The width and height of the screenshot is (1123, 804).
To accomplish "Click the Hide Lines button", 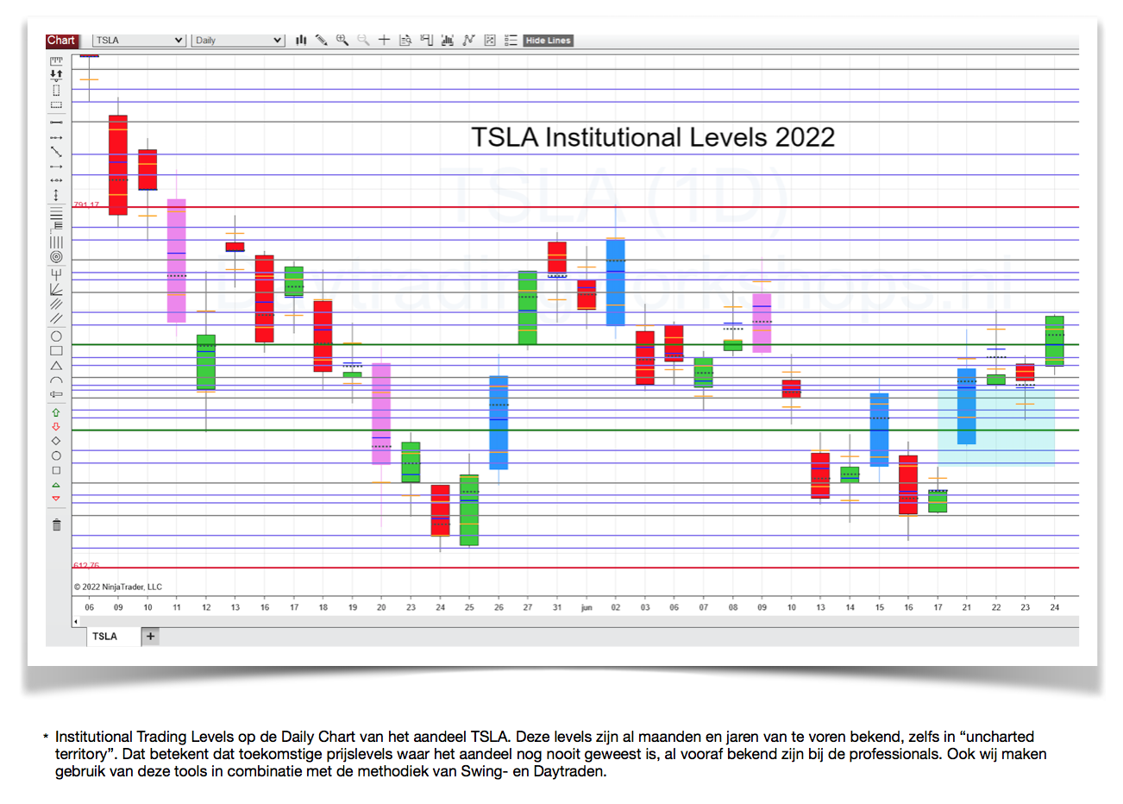I will click(548, 41).
